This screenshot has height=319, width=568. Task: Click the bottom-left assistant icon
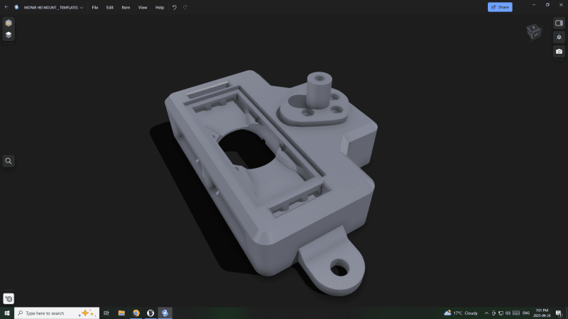coord(9,299)
